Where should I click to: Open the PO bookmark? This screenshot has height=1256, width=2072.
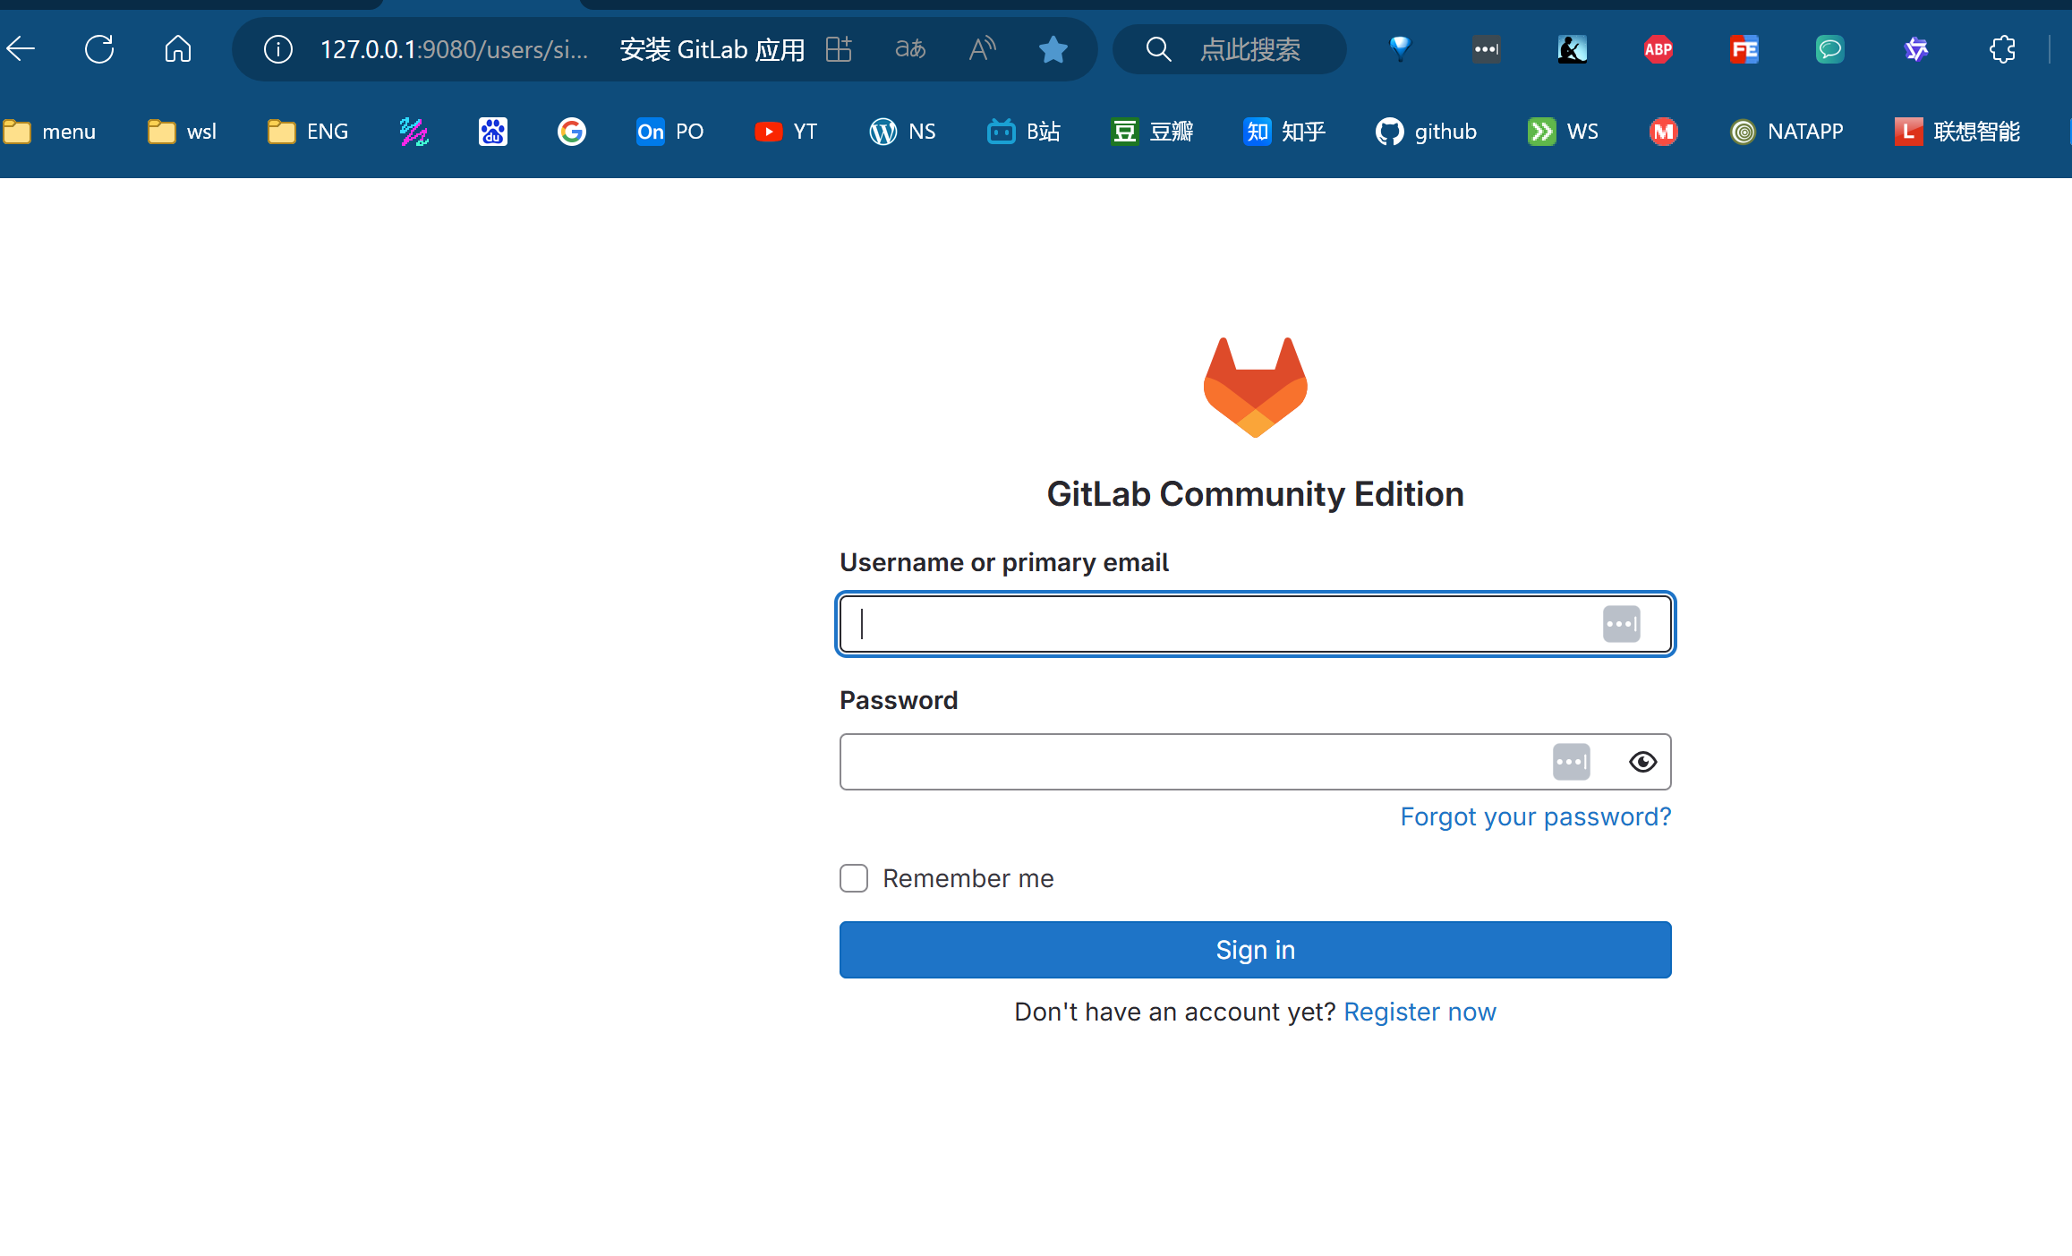(x=669, y=132)
